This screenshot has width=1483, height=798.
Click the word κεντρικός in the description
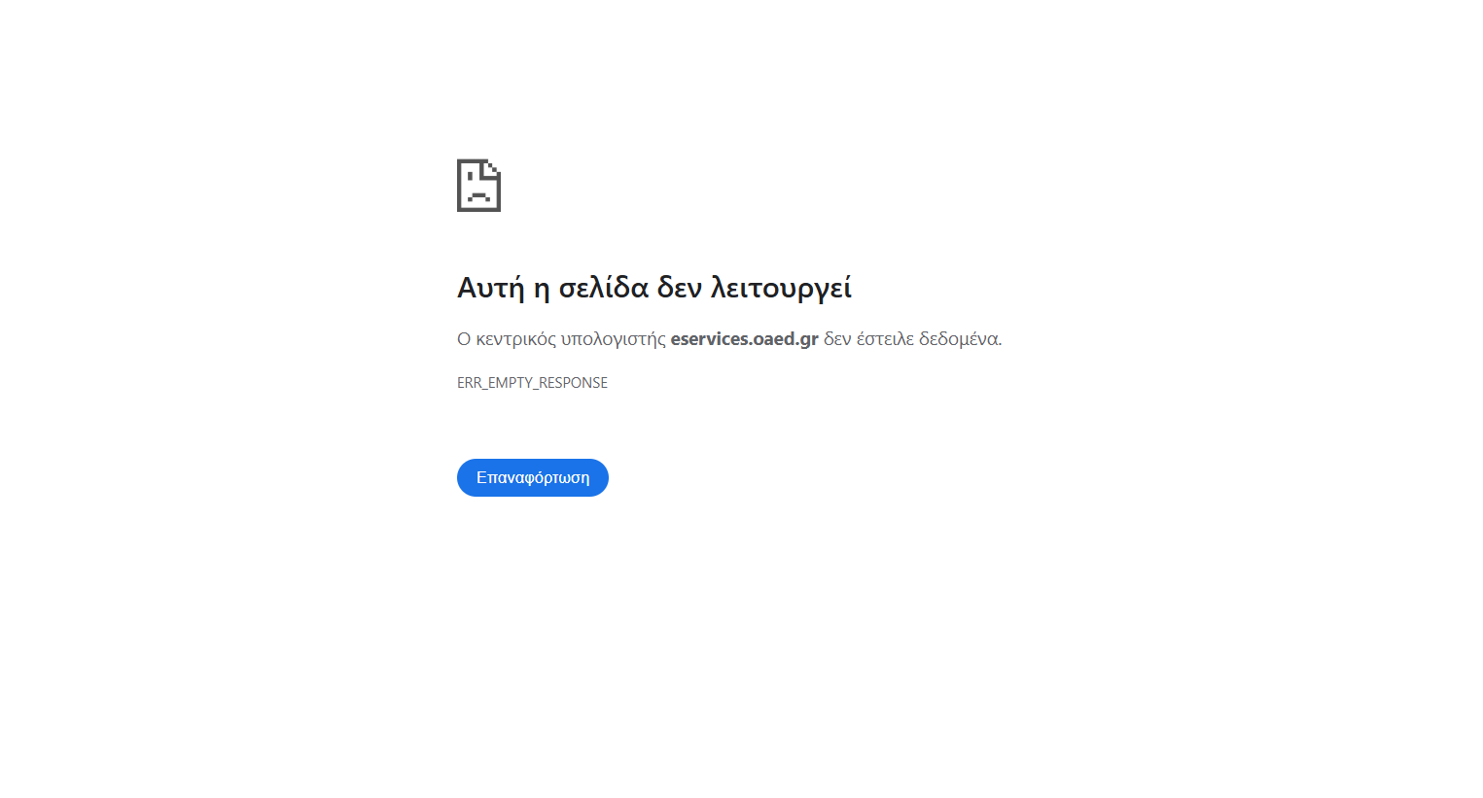[515, 339]
